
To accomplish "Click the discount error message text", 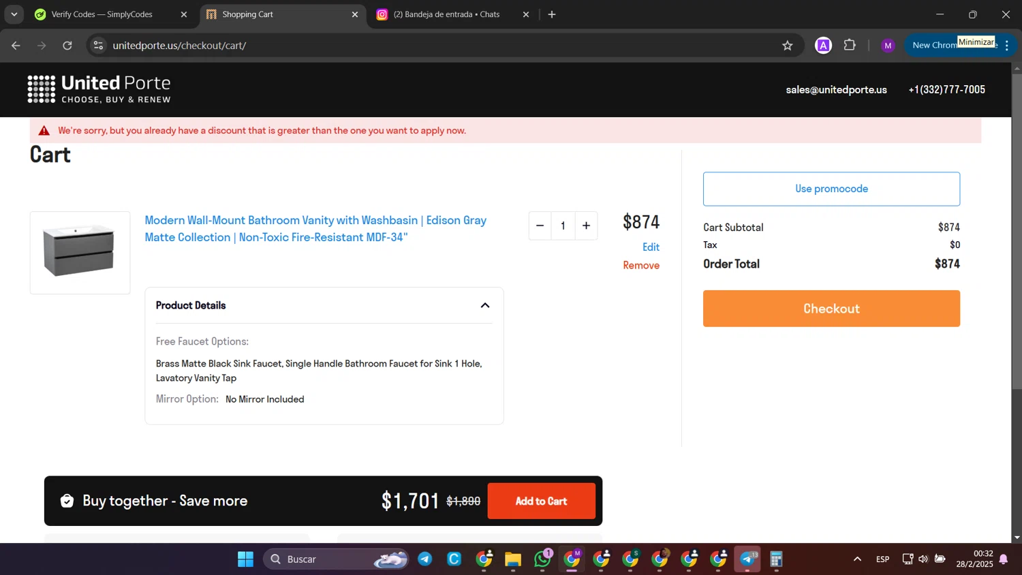I will (262, 131).
